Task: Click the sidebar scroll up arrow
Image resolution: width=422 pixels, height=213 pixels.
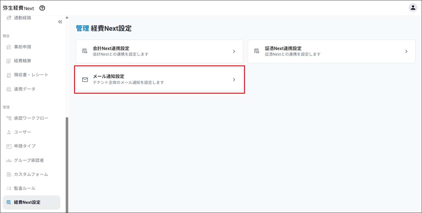Action: point(67,18)
